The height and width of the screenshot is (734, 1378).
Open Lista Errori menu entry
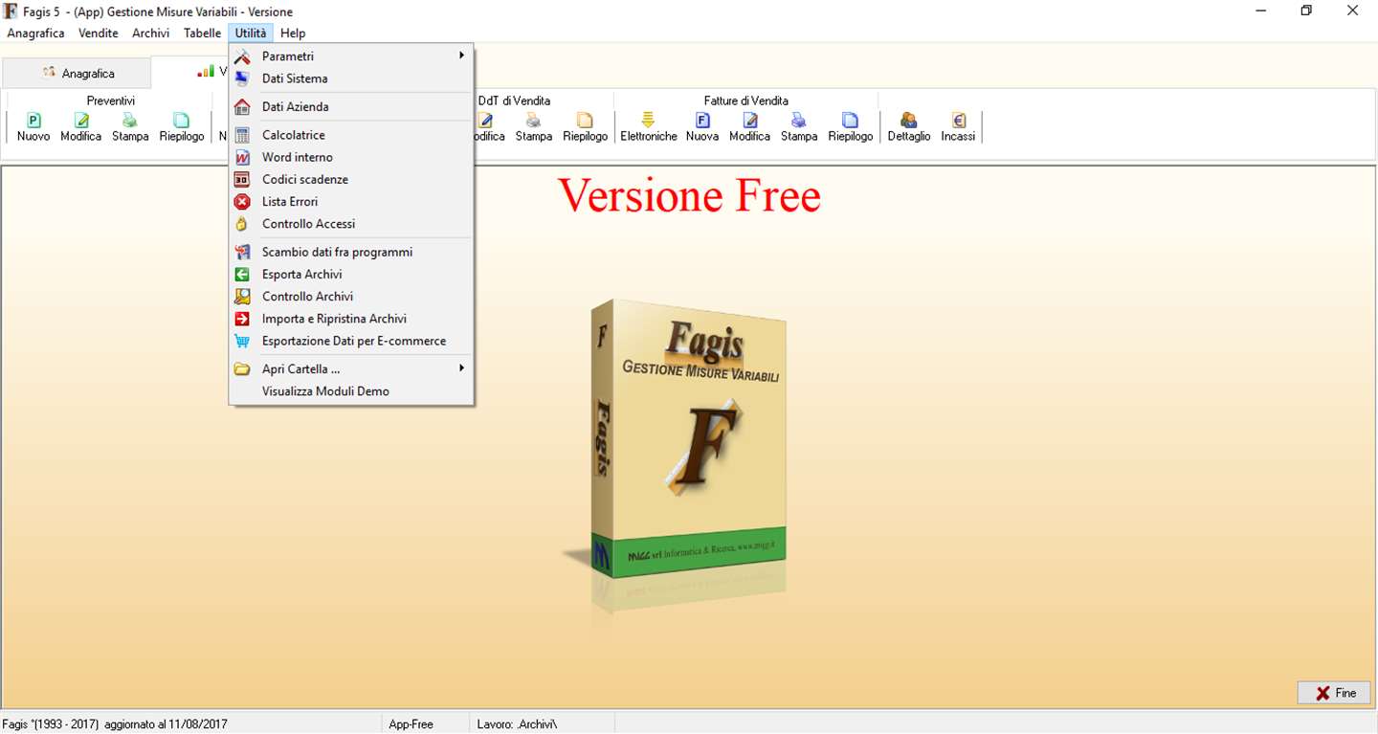tap(351, 202)
